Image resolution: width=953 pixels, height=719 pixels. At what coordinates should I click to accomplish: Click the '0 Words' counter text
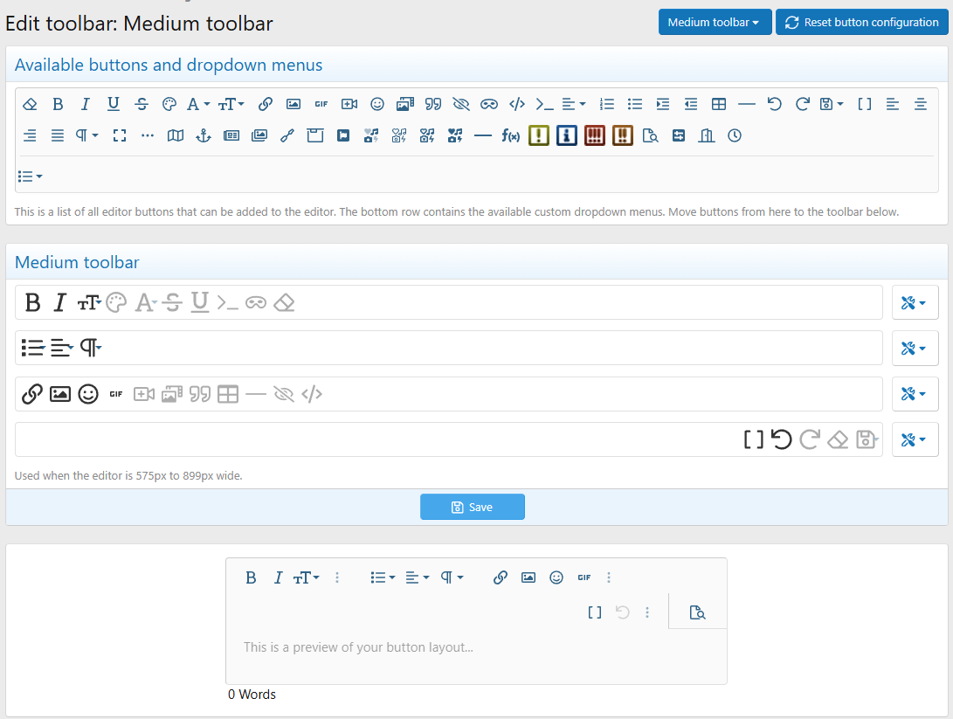(x=252, y=694)
